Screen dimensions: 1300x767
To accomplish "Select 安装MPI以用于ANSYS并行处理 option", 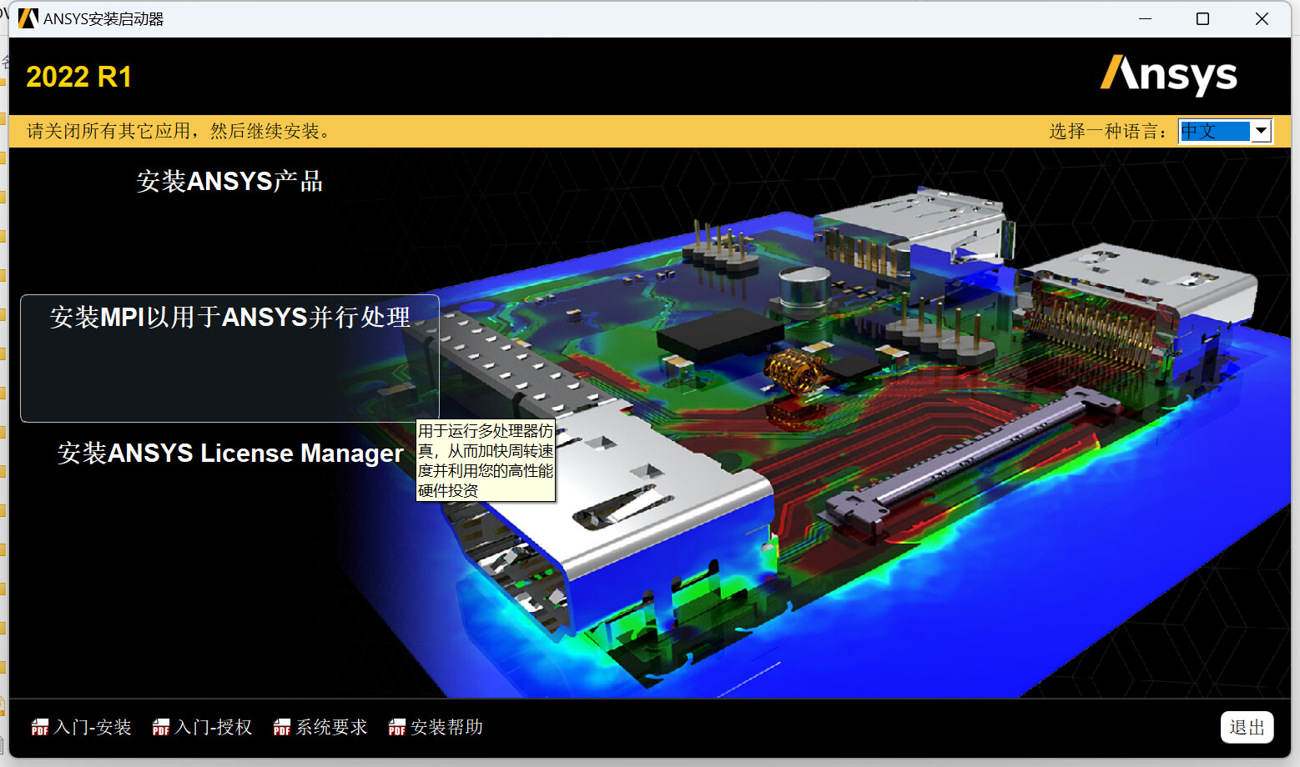I will 229,358.
